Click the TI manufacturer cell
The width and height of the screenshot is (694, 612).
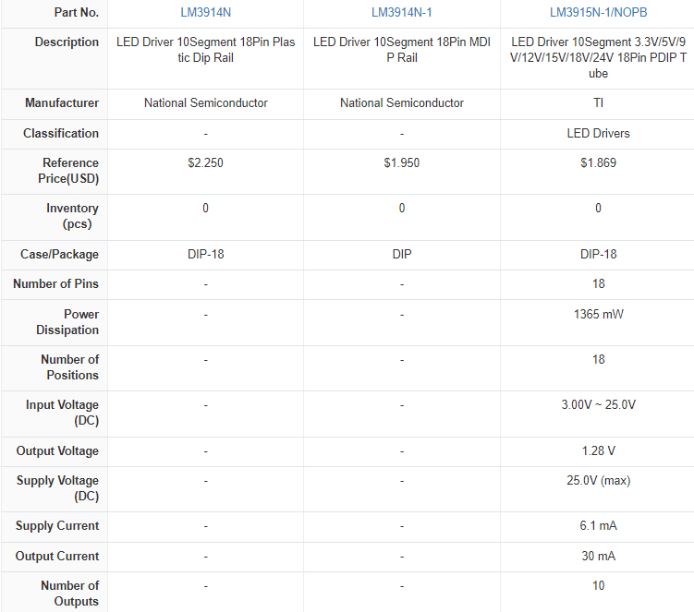pos(598,103)
